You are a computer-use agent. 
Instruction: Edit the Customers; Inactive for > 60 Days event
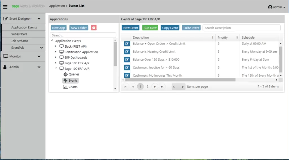coord(127,68)
